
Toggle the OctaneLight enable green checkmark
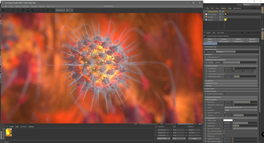pyautogui.click(x=223, y=14)
